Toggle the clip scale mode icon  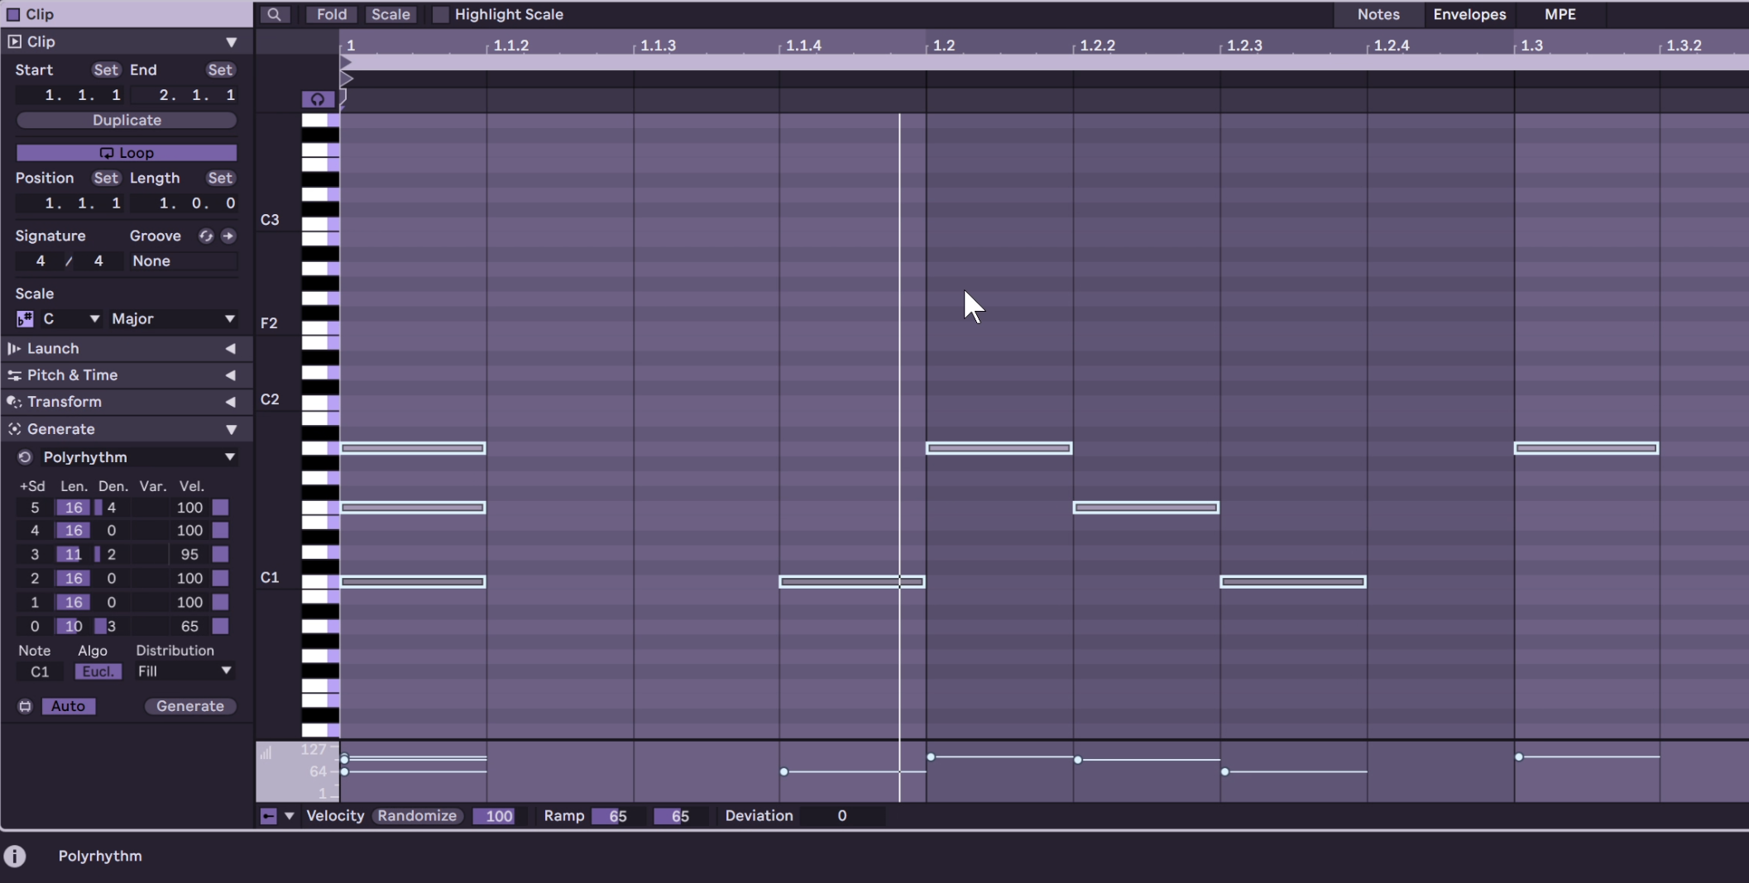click(25, 319)
